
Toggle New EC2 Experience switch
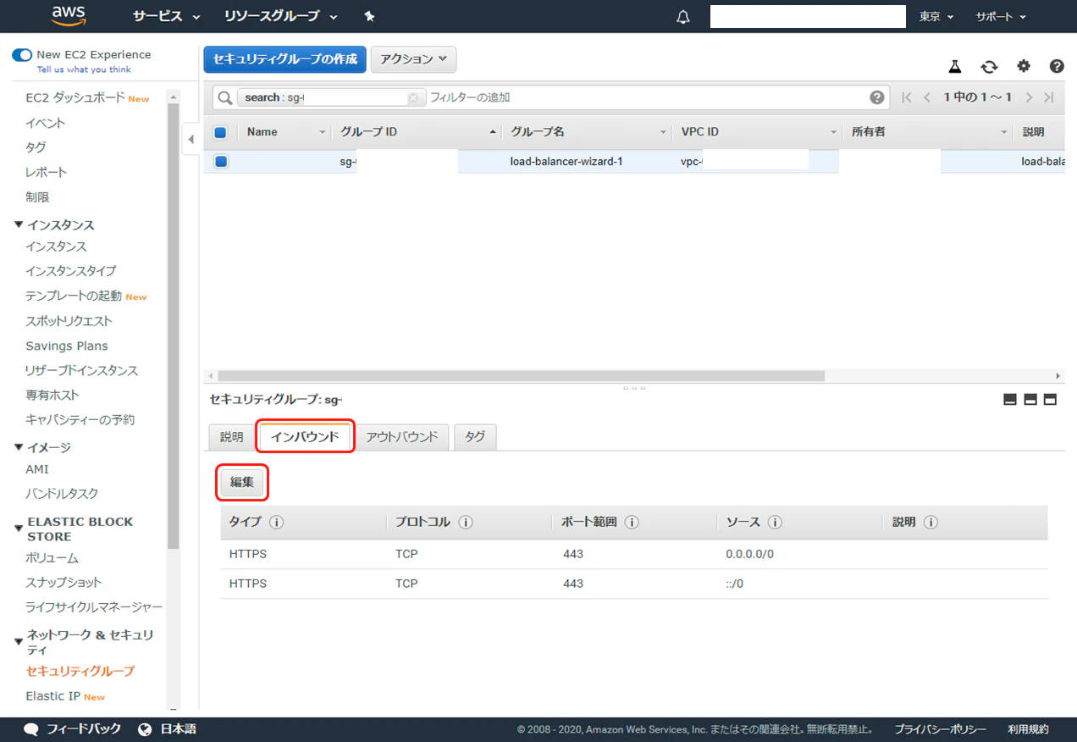22,55
